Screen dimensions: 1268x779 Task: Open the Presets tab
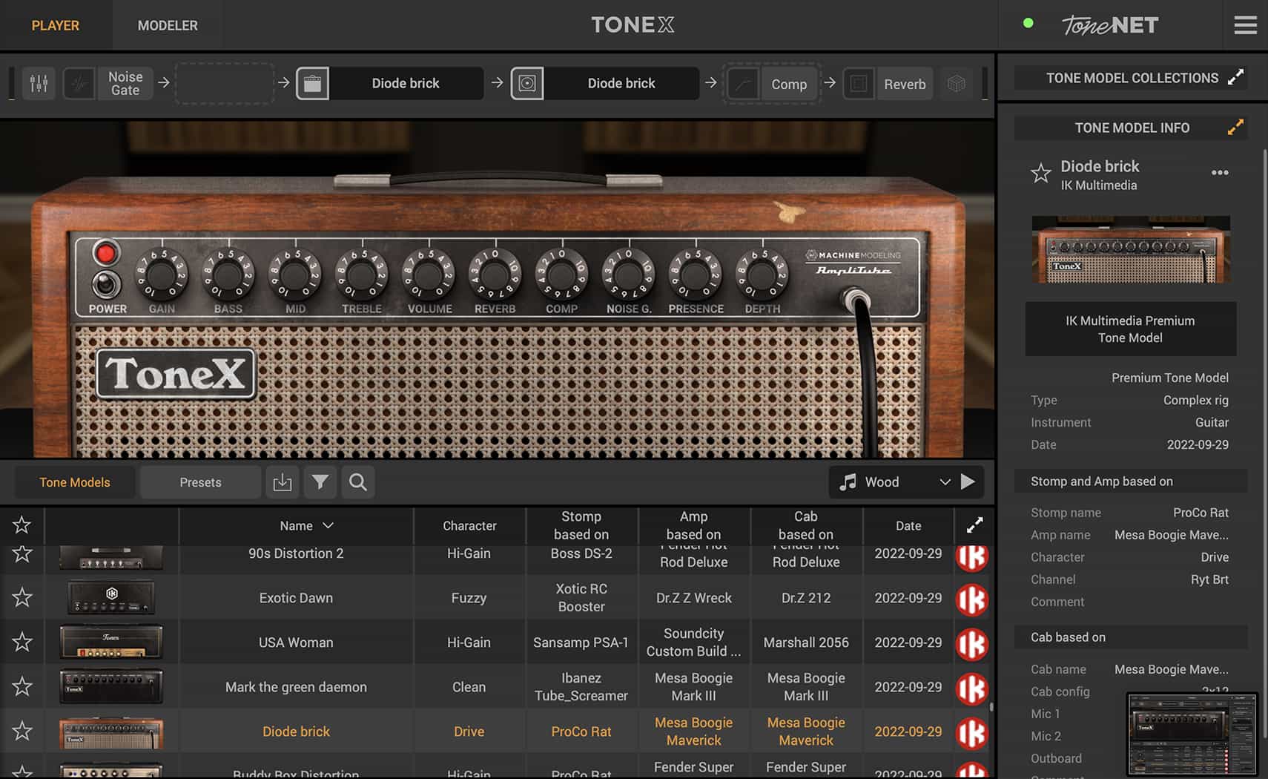click(x=199, y=481)
